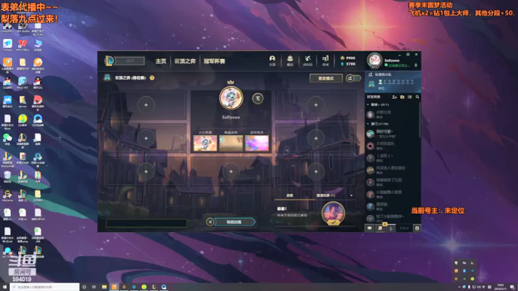Collapse the friend group showing (1/10)
This screenshot has width=518, height=291.
click(x=368, y=124)
